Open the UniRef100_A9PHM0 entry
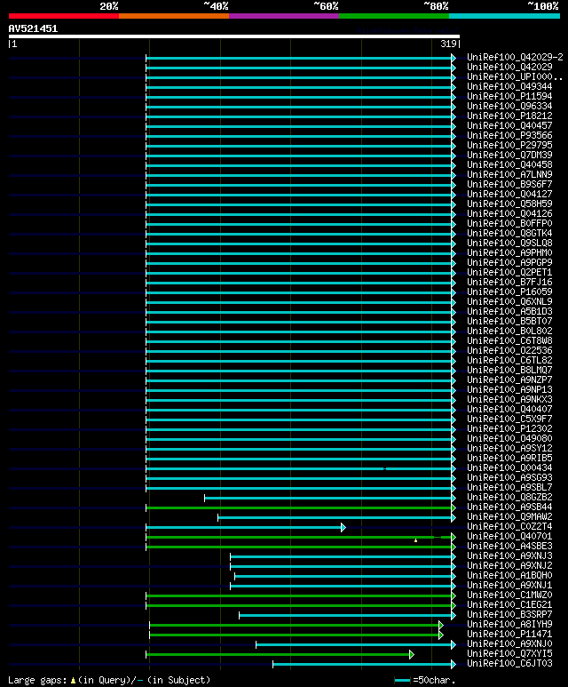Viewport: 568px width, 687px height. (509, 252)
